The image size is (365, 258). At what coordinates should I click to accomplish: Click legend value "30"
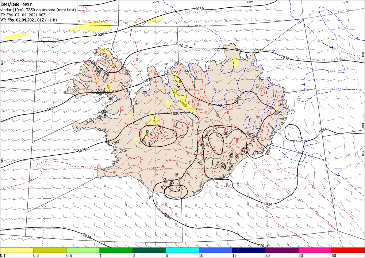point(301,255)
